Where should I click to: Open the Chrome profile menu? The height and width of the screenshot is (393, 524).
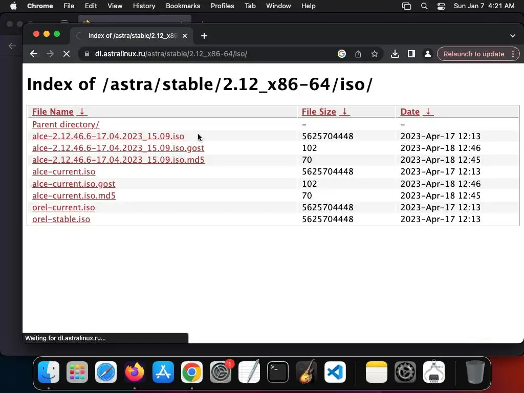[x=427, y=54]
